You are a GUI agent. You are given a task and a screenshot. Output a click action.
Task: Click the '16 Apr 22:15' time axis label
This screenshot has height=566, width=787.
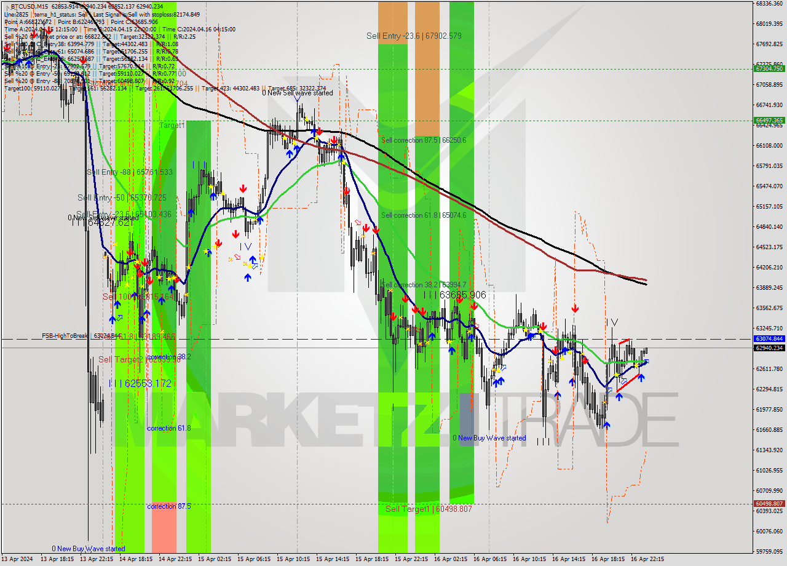(647, 559)
